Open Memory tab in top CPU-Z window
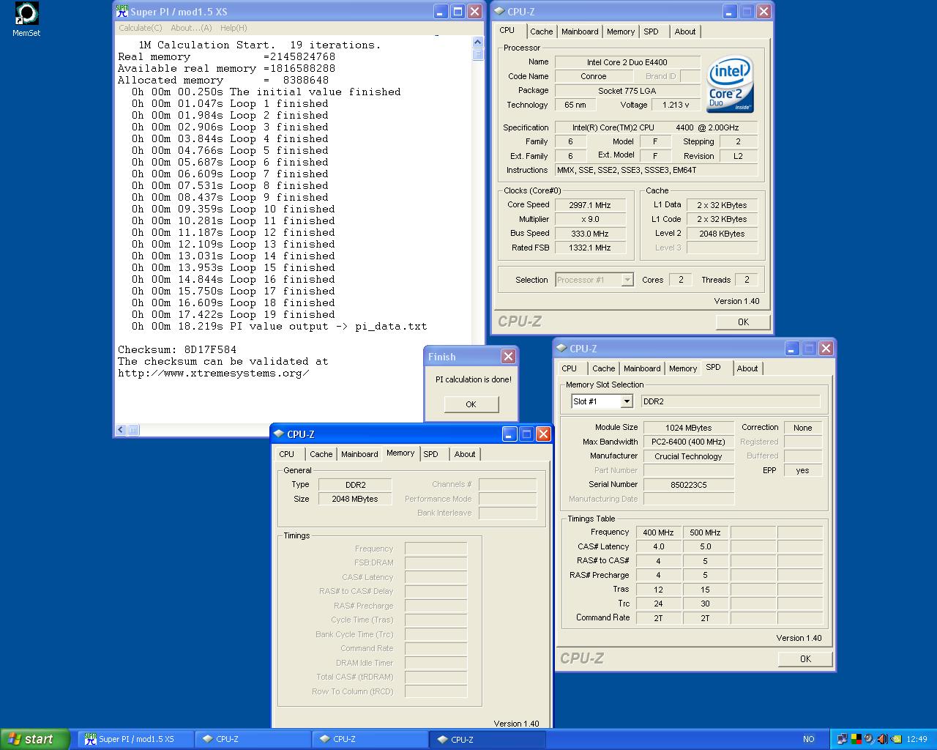The image size is (937, 750). (x=621, y=31)
